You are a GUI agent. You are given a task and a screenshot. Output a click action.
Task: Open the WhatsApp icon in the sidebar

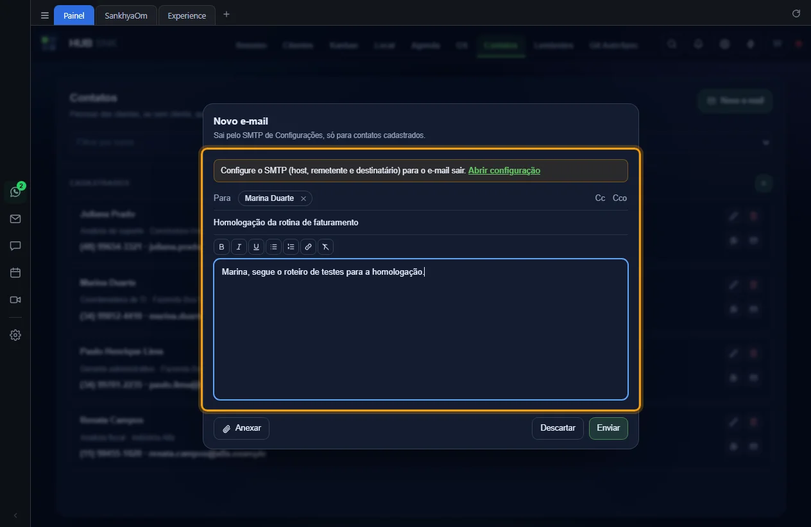(x=15, y=191)
